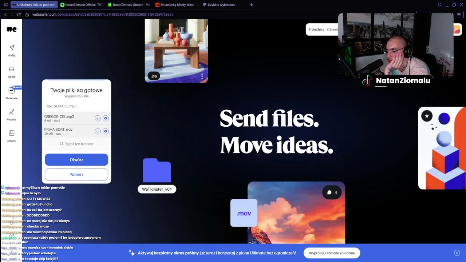The image size is (466, 262).
Task: Open the three-dot menu on the .jpg image card
Action: [202, 76]
